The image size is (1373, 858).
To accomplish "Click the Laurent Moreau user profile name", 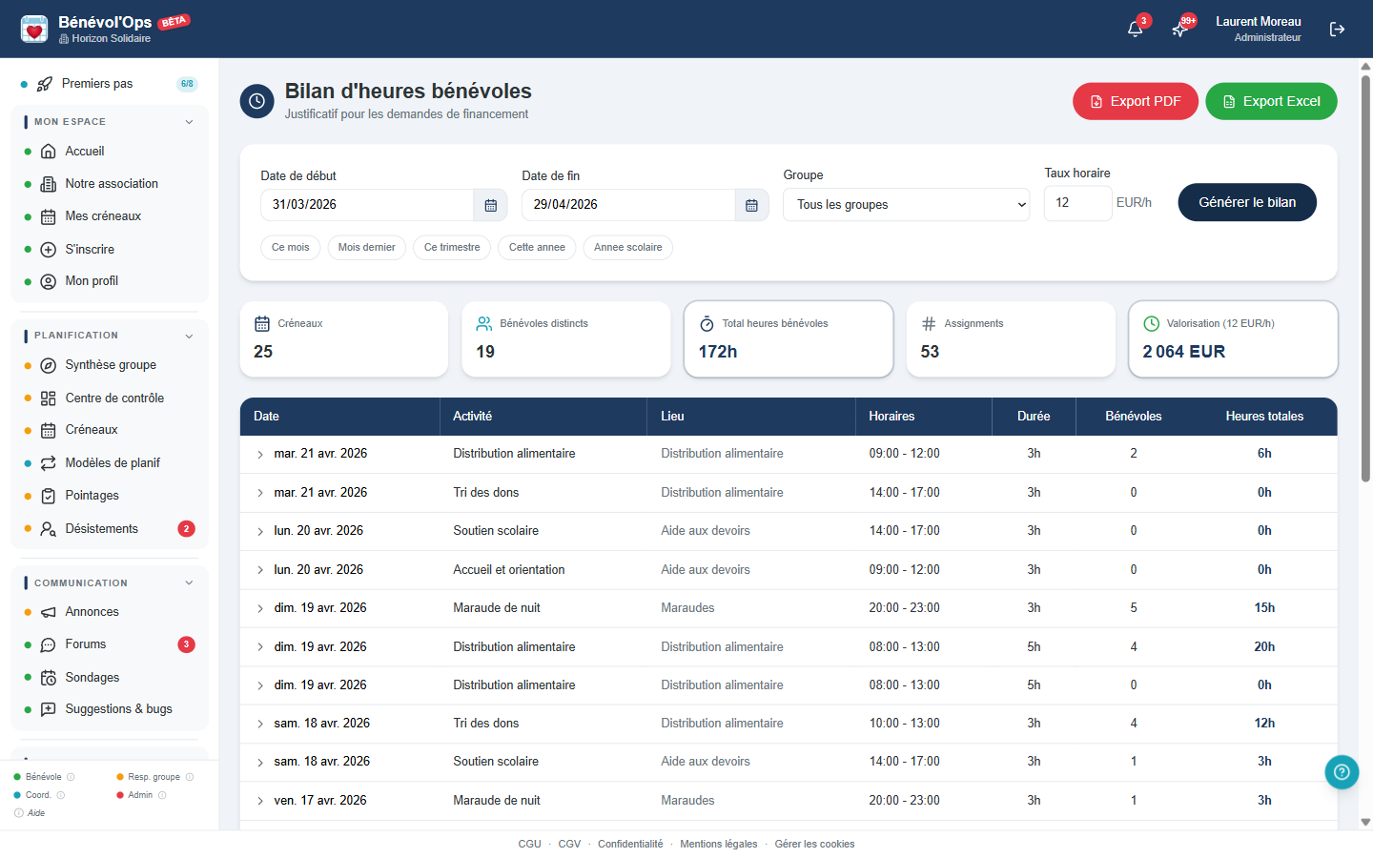I will (1258, 22).
